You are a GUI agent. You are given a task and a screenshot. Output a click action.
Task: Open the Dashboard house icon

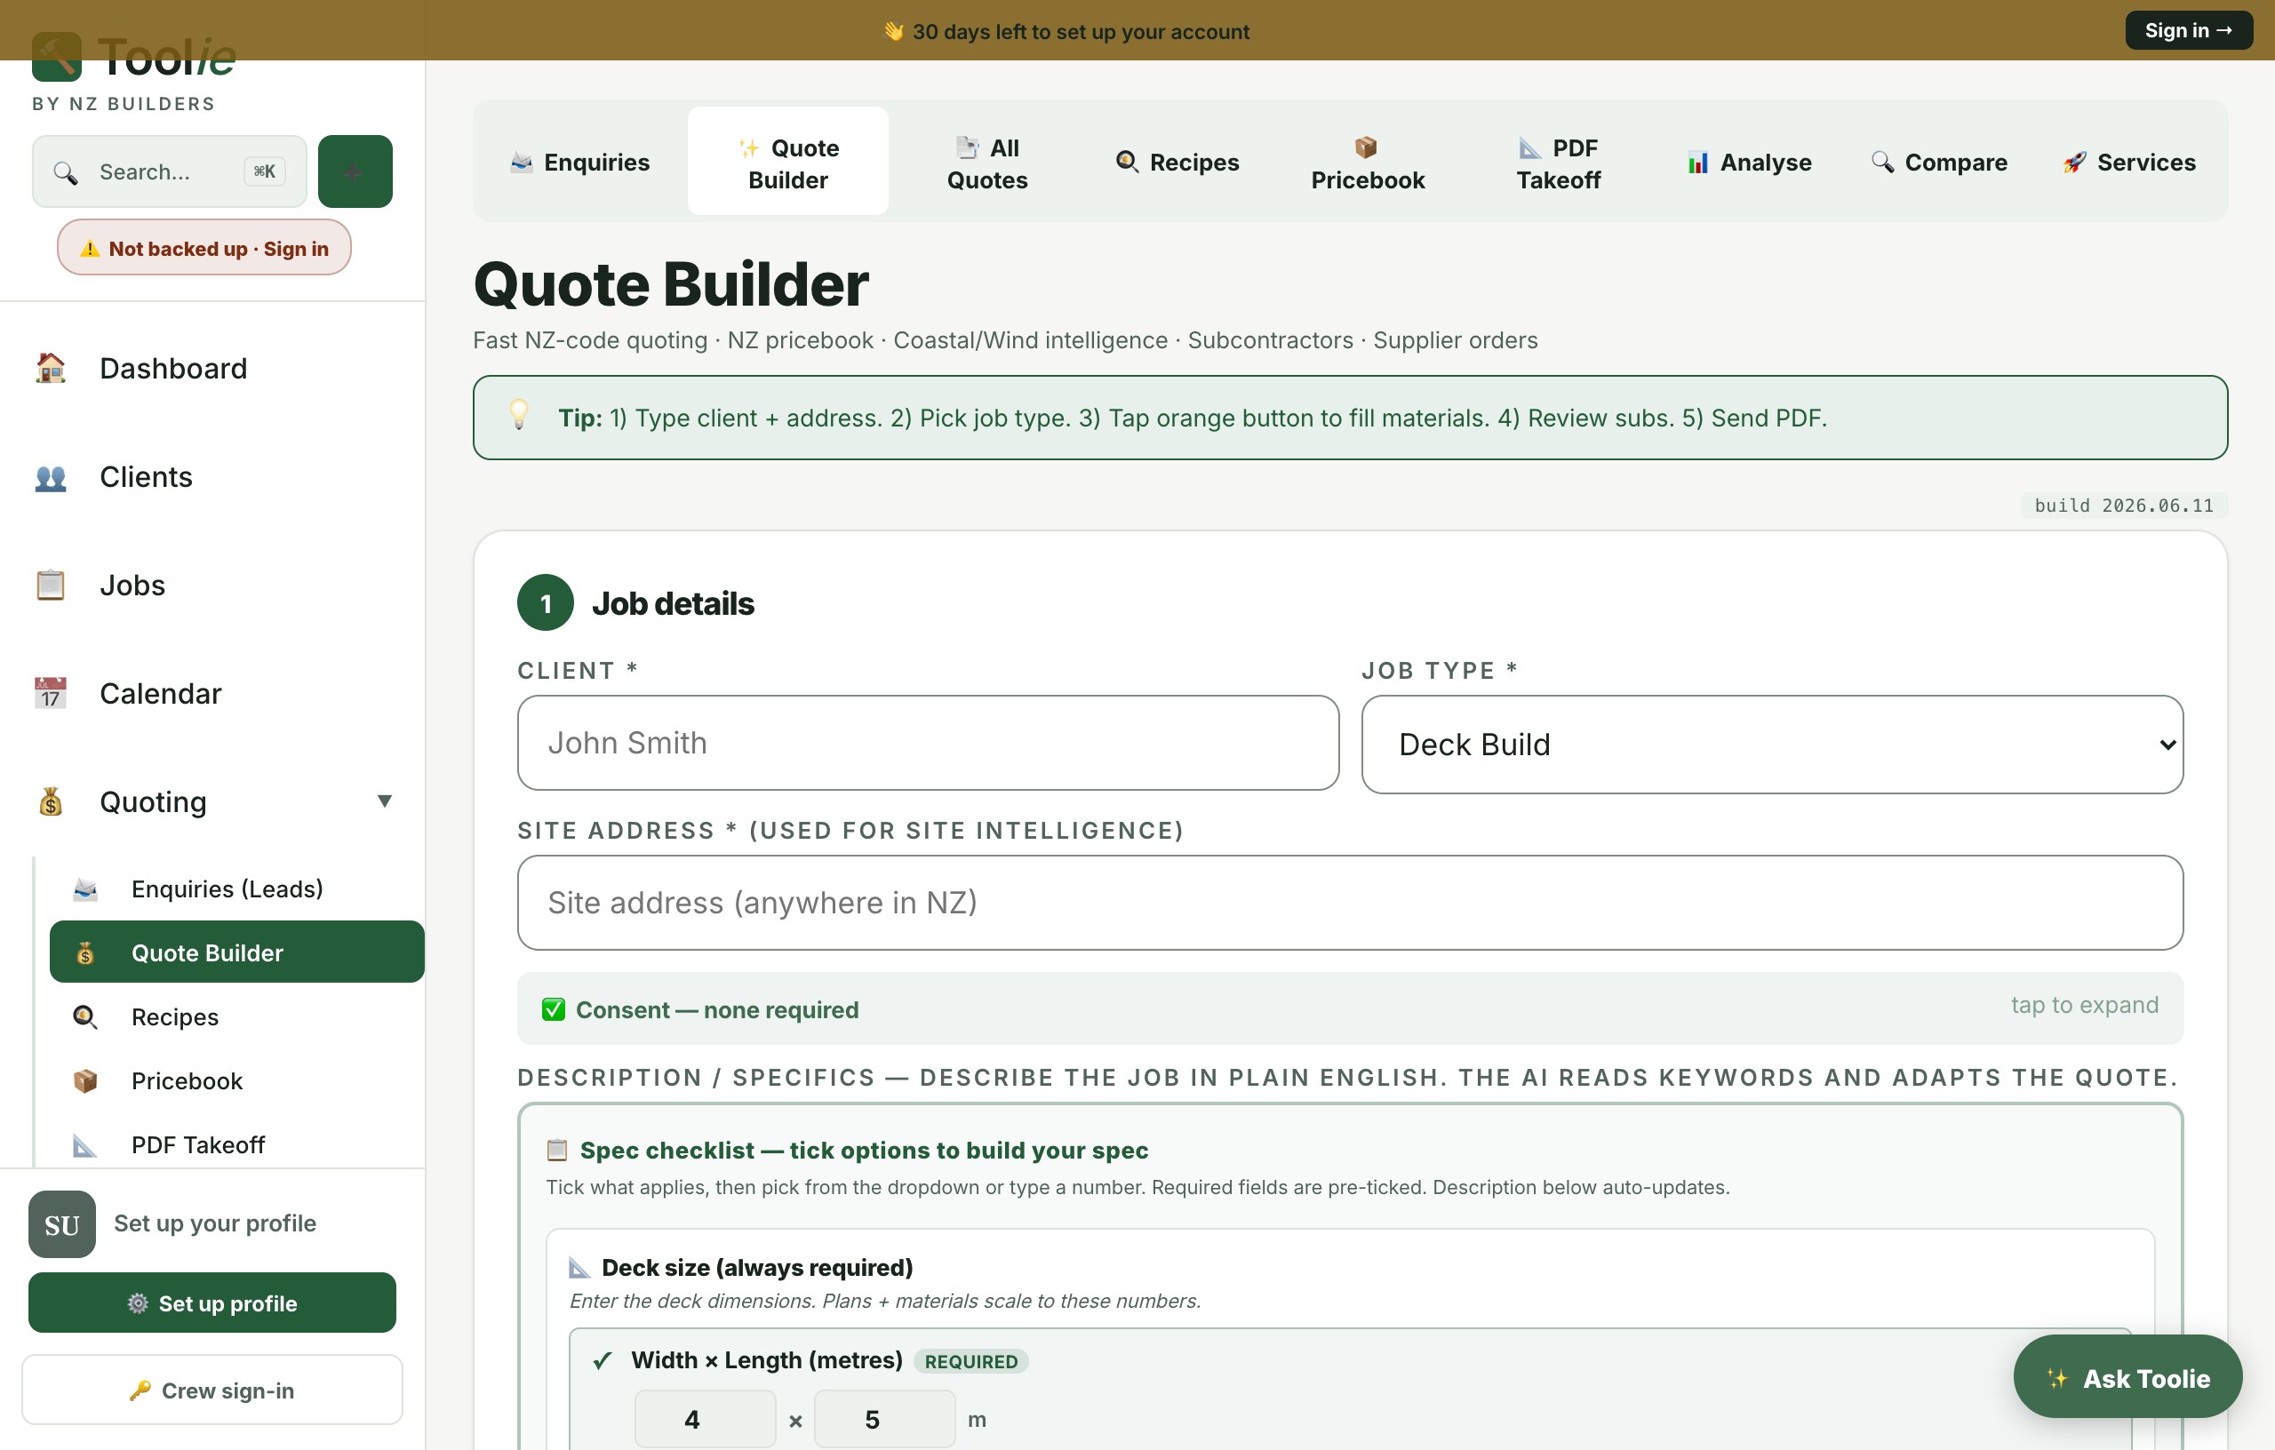(50, 368)
